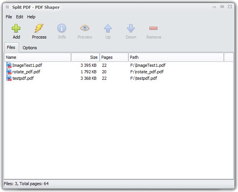This screenshot has height=192, width=238.
Task: Select the ImageTest1.pdf file name
Action: pos(27,65)
